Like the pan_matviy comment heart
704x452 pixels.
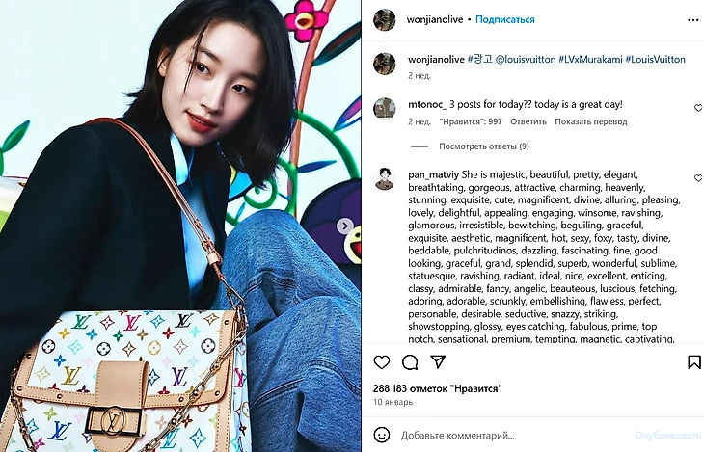[698, 178]
